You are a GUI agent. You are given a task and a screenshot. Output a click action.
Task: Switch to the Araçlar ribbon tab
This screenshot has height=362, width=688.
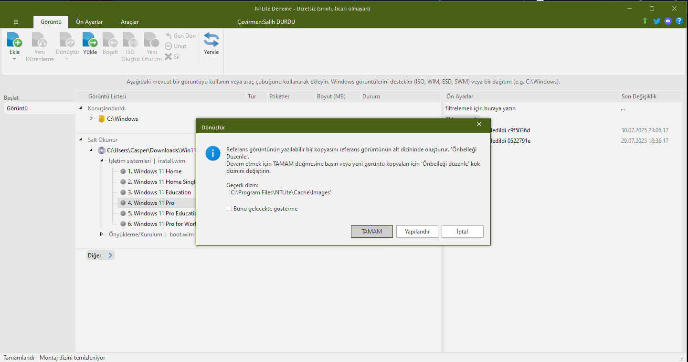point(129,22)
